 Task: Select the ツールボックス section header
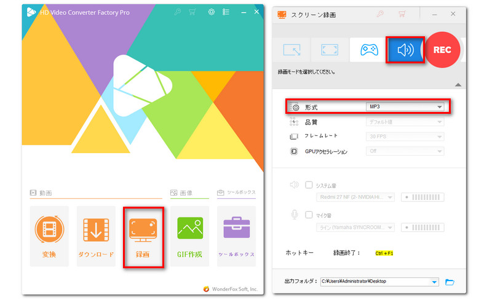tap(236, 192)
